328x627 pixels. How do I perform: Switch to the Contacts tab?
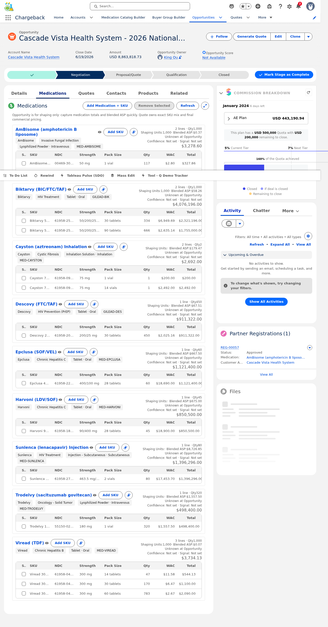coord(116,93)
